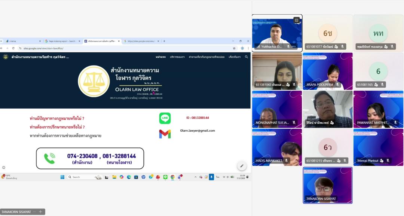404x216 pixels.
Task: Click the เกี่ยวกับเรา navigation link
Action: coord(235,57)
